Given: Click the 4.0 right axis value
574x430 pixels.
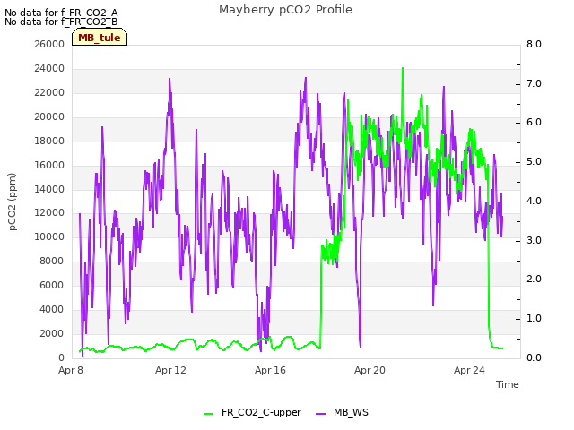Looking at the screenshot, I should tap(535, 201).
